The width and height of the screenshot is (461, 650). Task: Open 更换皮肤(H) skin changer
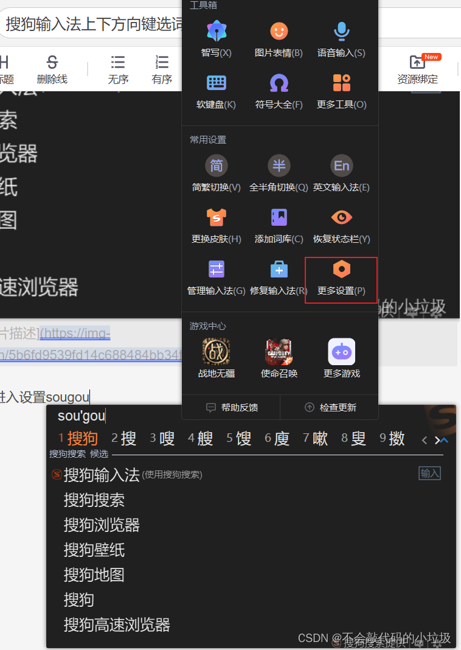(x=217, y=226)
